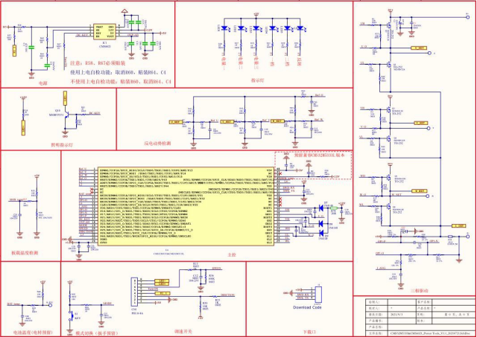477x337 pixels.
Task: Click the 板载温度检测 section title
Action: 25,253
